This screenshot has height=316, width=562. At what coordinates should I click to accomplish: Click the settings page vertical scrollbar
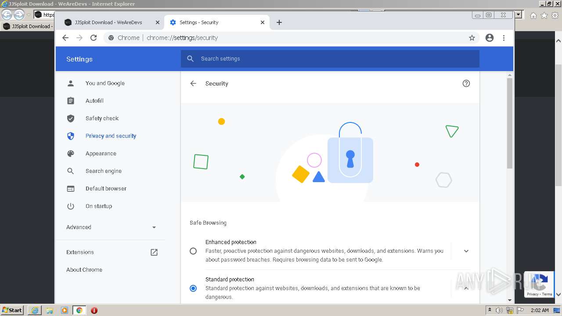tap(510, 123)
